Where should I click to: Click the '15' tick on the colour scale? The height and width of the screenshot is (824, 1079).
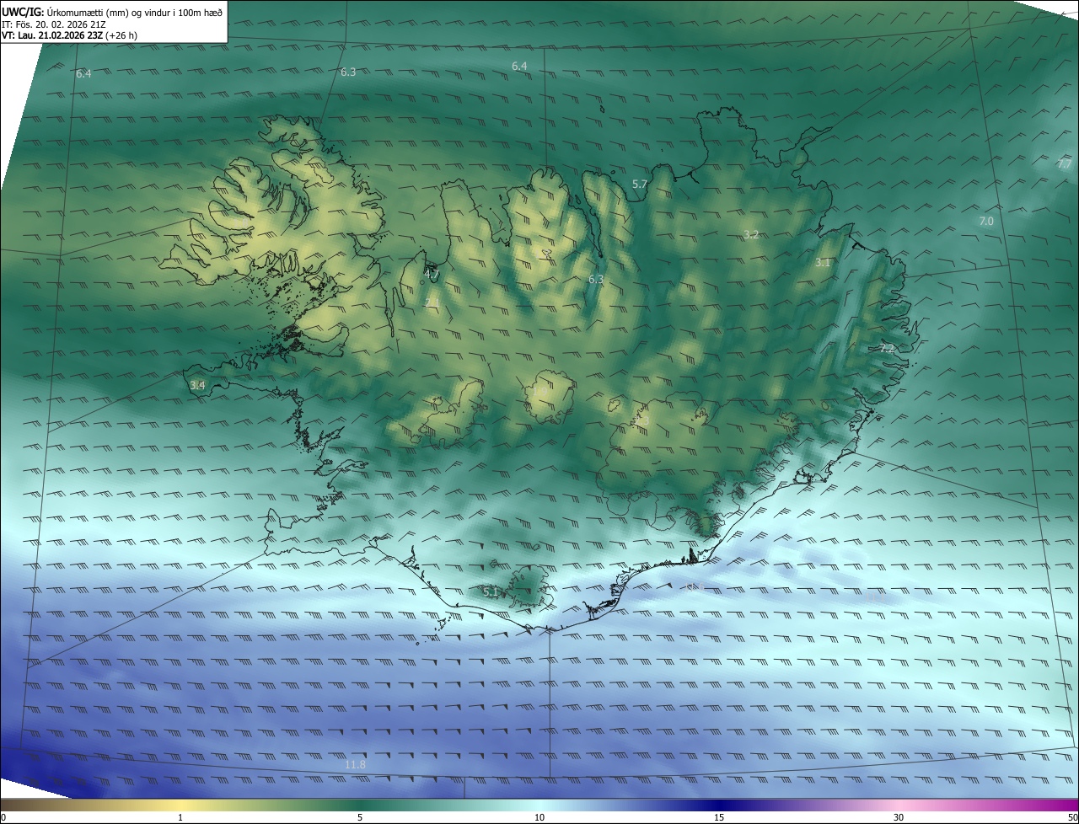pos(719,817)
